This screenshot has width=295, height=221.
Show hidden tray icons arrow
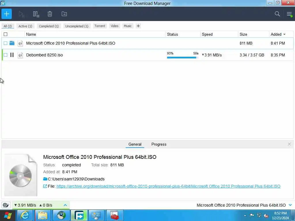click(x=245, y=216)
